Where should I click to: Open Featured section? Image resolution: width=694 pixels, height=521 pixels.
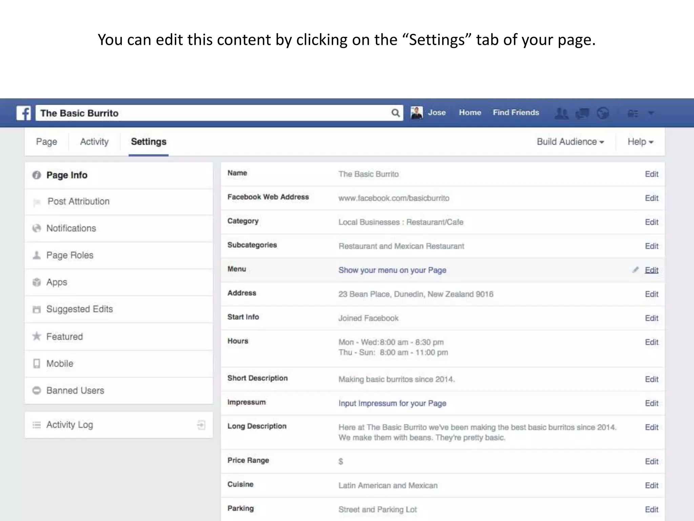pos(119,337)
